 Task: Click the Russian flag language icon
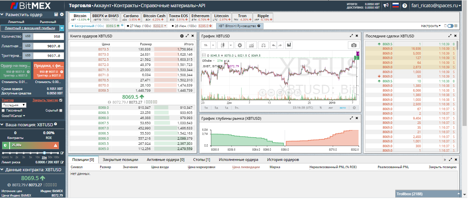coord(395,5)
